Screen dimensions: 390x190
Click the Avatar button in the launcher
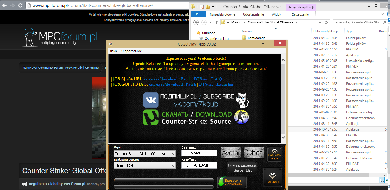[x=231, y=153]
